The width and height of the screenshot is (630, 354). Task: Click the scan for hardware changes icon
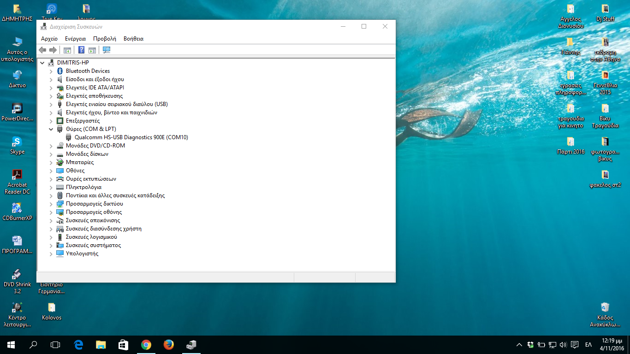(107, 50)
